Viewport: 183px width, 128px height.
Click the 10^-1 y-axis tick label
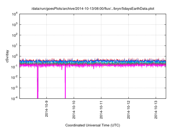[x=15, y=67]
